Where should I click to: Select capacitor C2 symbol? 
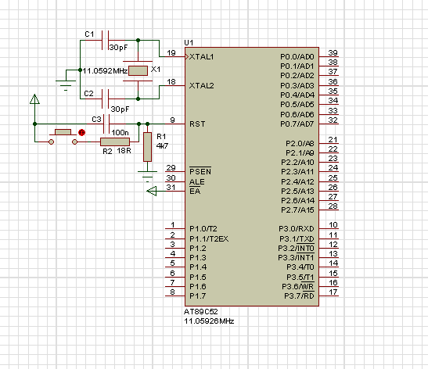tap(105, 99)
